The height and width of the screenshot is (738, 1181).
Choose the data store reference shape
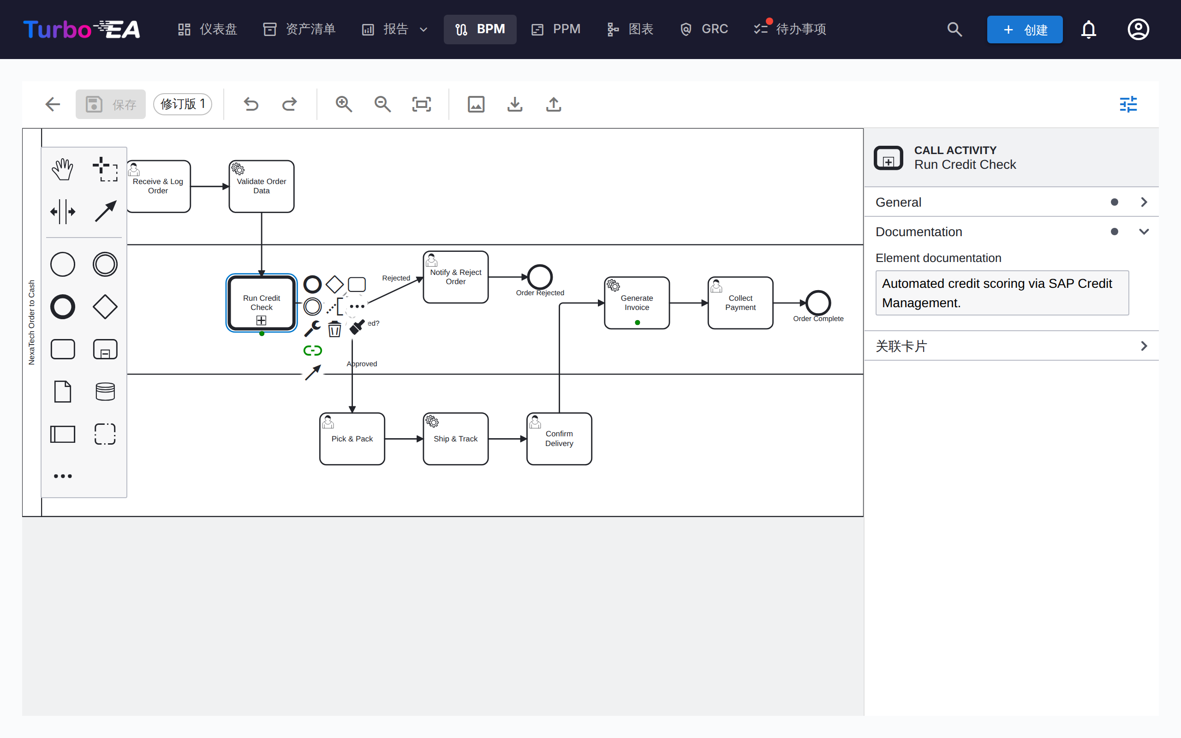(x=105, y=392)
